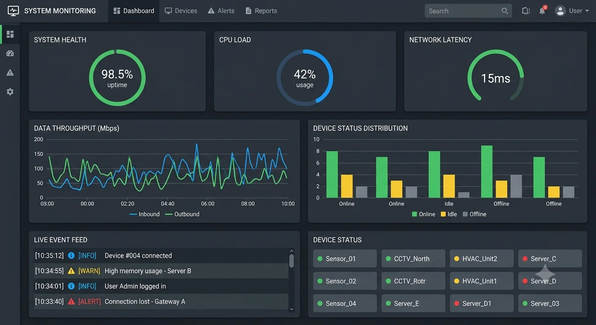
Task: Click the search magnifier icon
Action: click(505, 11)
